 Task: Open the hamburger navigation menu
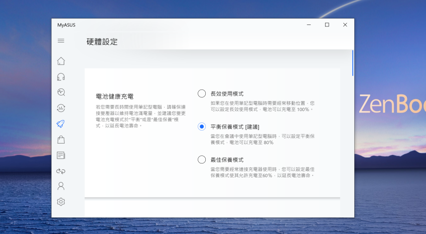tap(61, 40)
